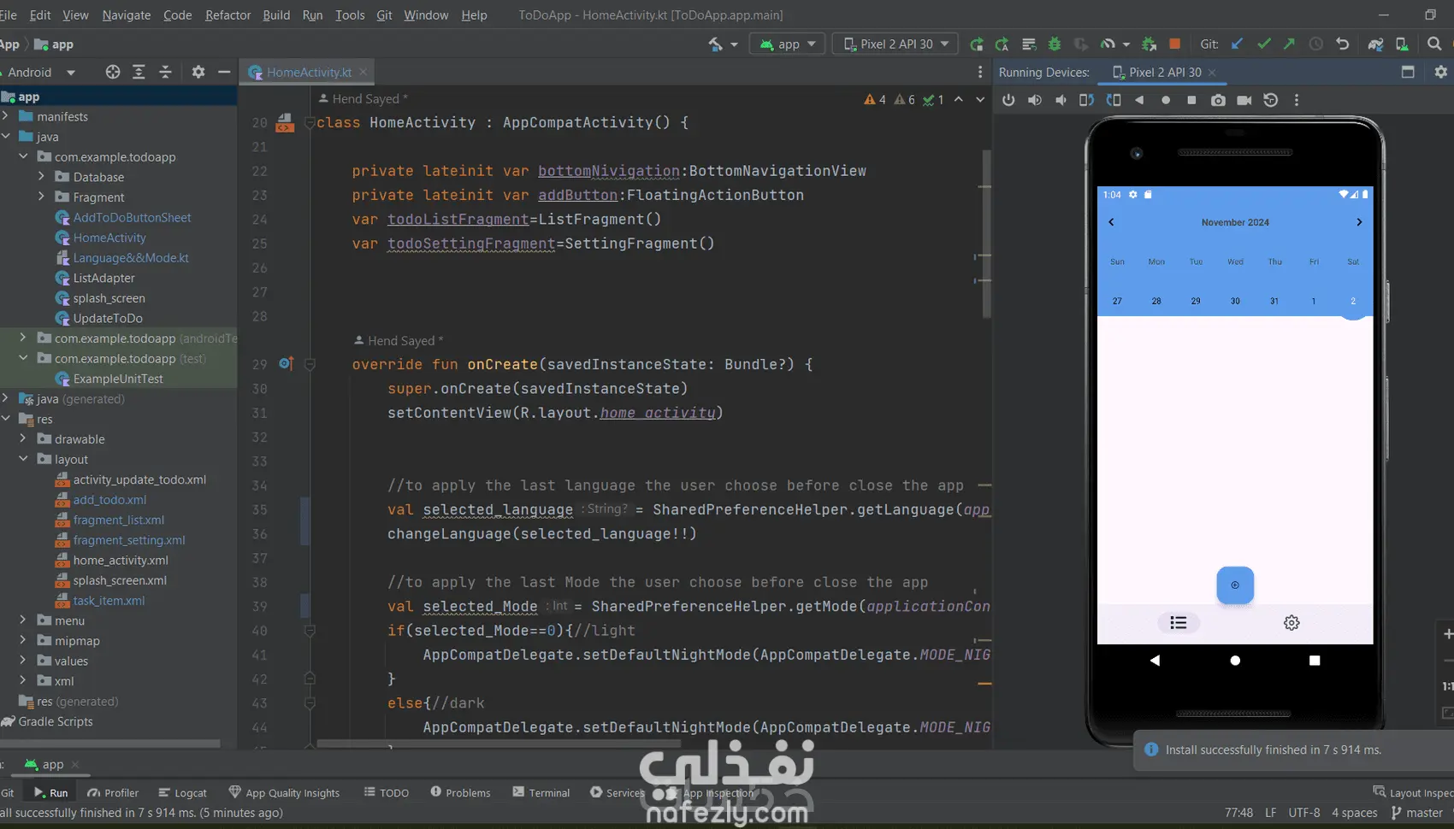Open App Quality Insights tool window
The image size is (1454, 829).
pos(285,792)
